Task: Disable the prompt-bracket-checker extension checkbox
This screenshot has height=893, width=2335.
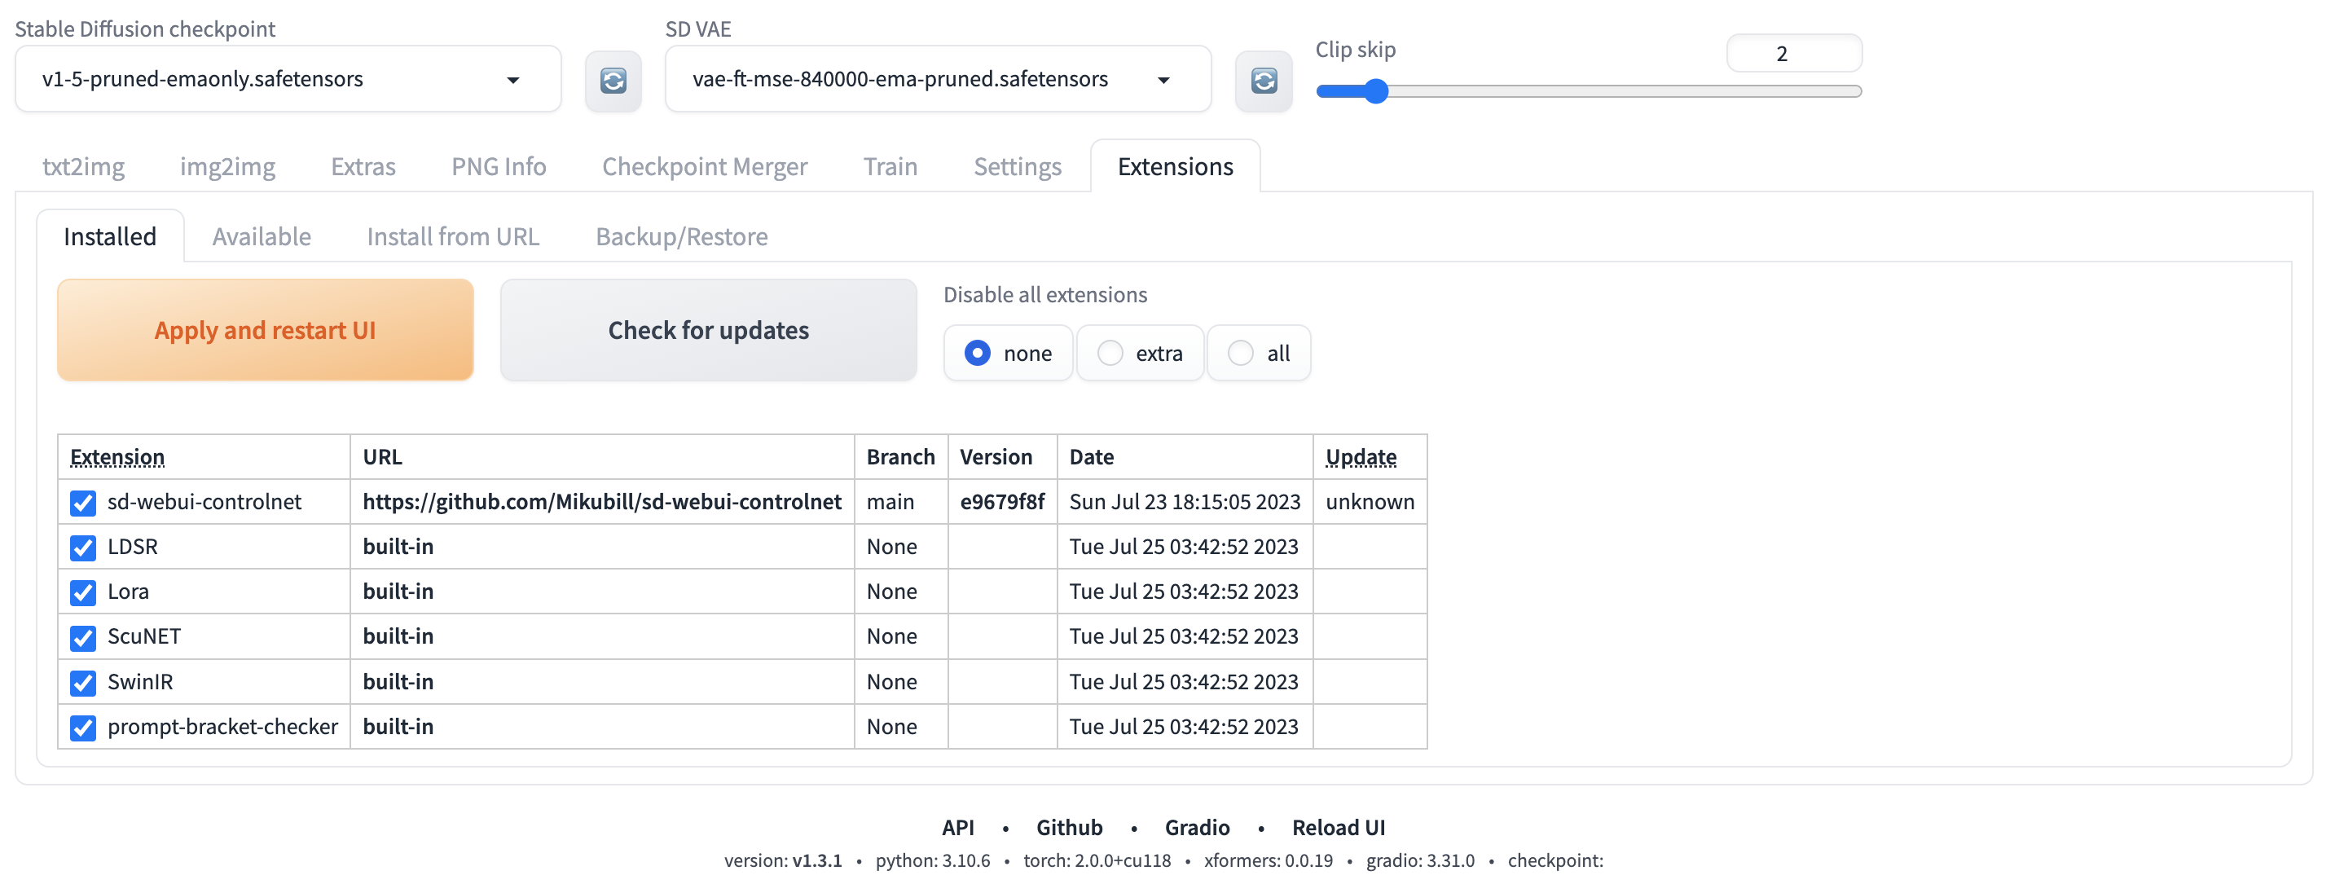Action: (82, 728)
